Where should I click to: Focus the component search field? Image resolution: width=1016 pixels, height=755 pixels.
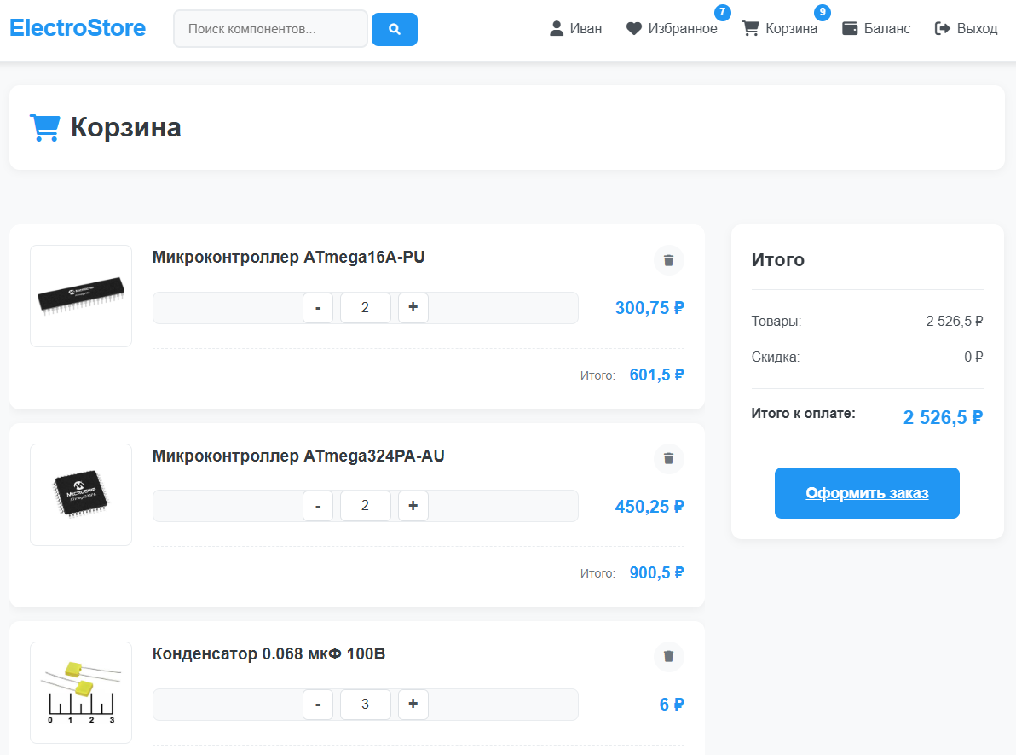(270, 28)
